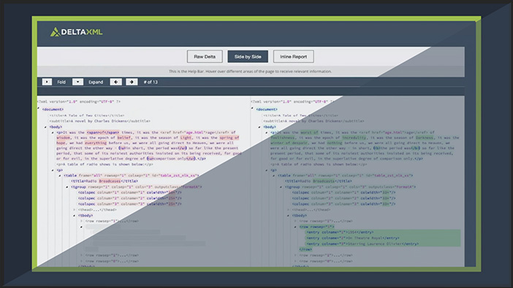The image size is (513, 288).
Task: Click highlighted 'foolishness' in right pane
Action: (x=282, y=138)
